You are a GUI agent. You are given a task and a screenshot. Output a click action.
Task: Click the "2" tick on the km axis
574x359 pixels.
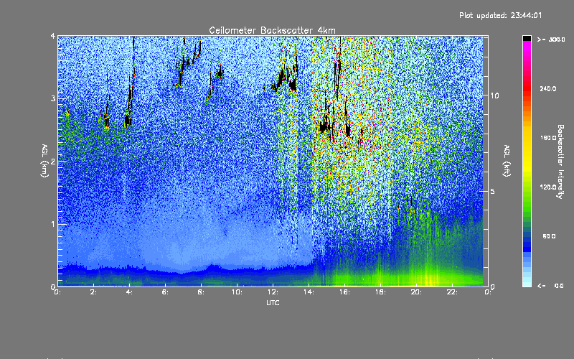[53, 161]
